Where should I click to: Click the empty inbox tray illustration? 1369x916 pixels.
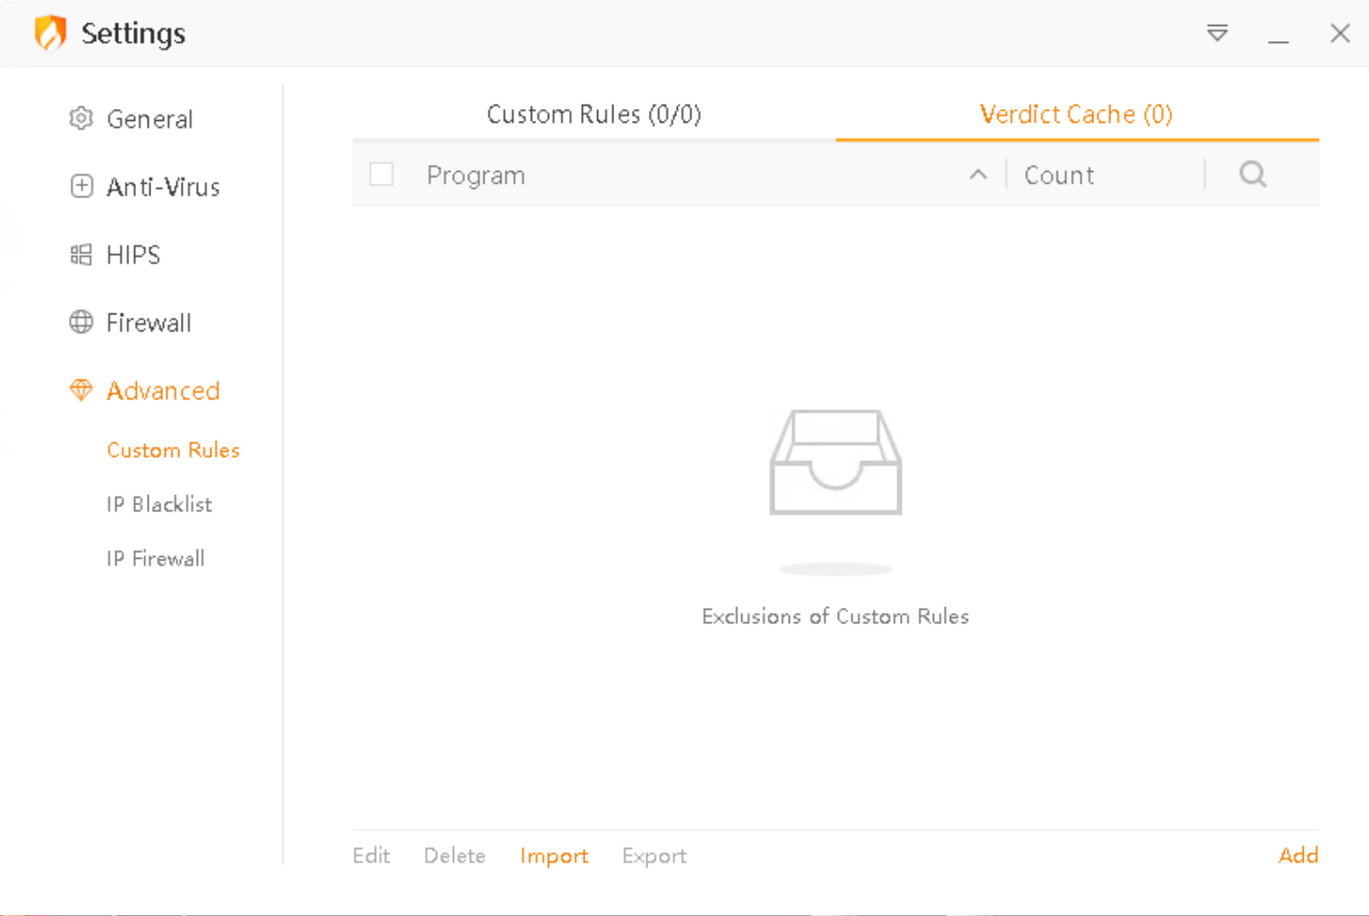(x=835, y=463)
